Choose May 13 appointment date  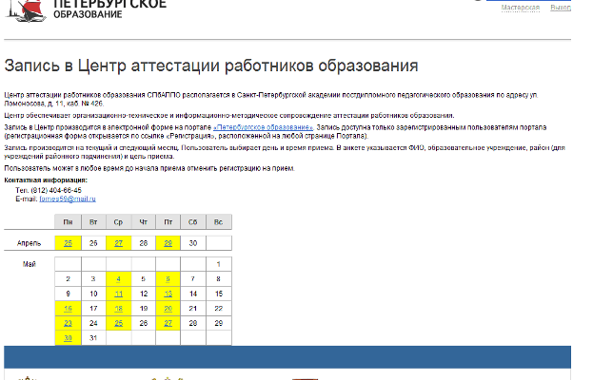coord(168,294)
